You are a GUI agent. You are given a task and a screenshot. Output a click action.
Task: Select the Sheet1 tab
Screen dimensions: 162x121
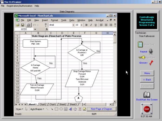[x=33, y=105]
